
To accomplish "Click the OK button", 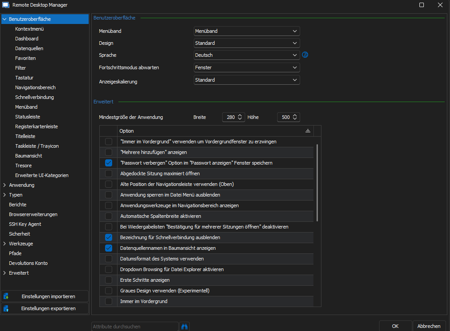I will point(395,326).
